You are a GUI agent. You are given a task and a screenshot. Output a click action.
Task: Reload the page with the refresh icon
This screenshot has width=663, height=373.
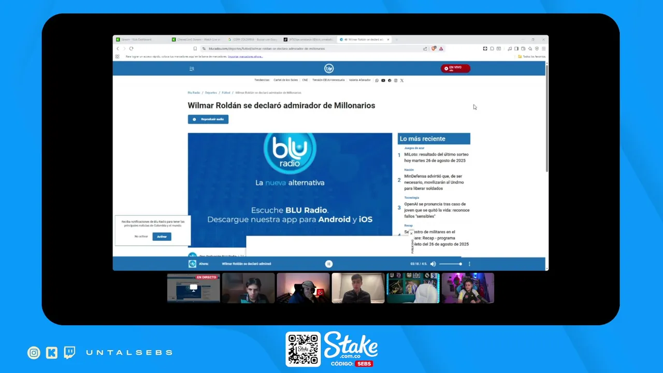pos(131,49)
